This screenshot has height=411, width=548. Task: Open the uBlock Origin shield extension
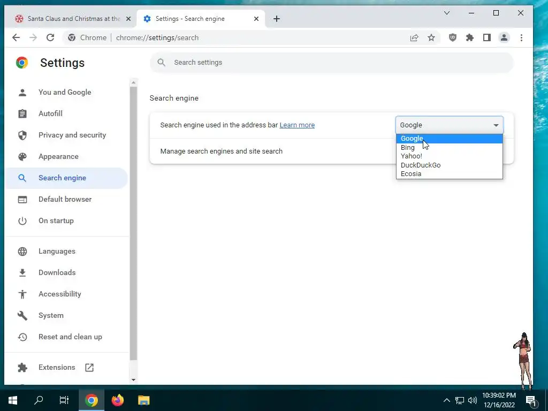(x=453, y=37)
